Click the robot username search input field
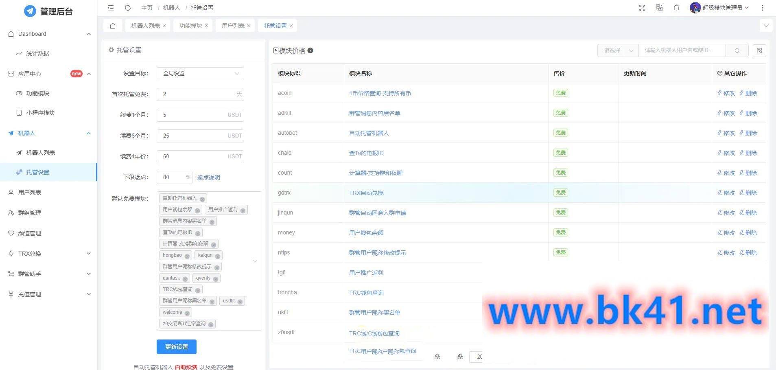The height and width of the screenshot is (370, 776). click(682, 50)
